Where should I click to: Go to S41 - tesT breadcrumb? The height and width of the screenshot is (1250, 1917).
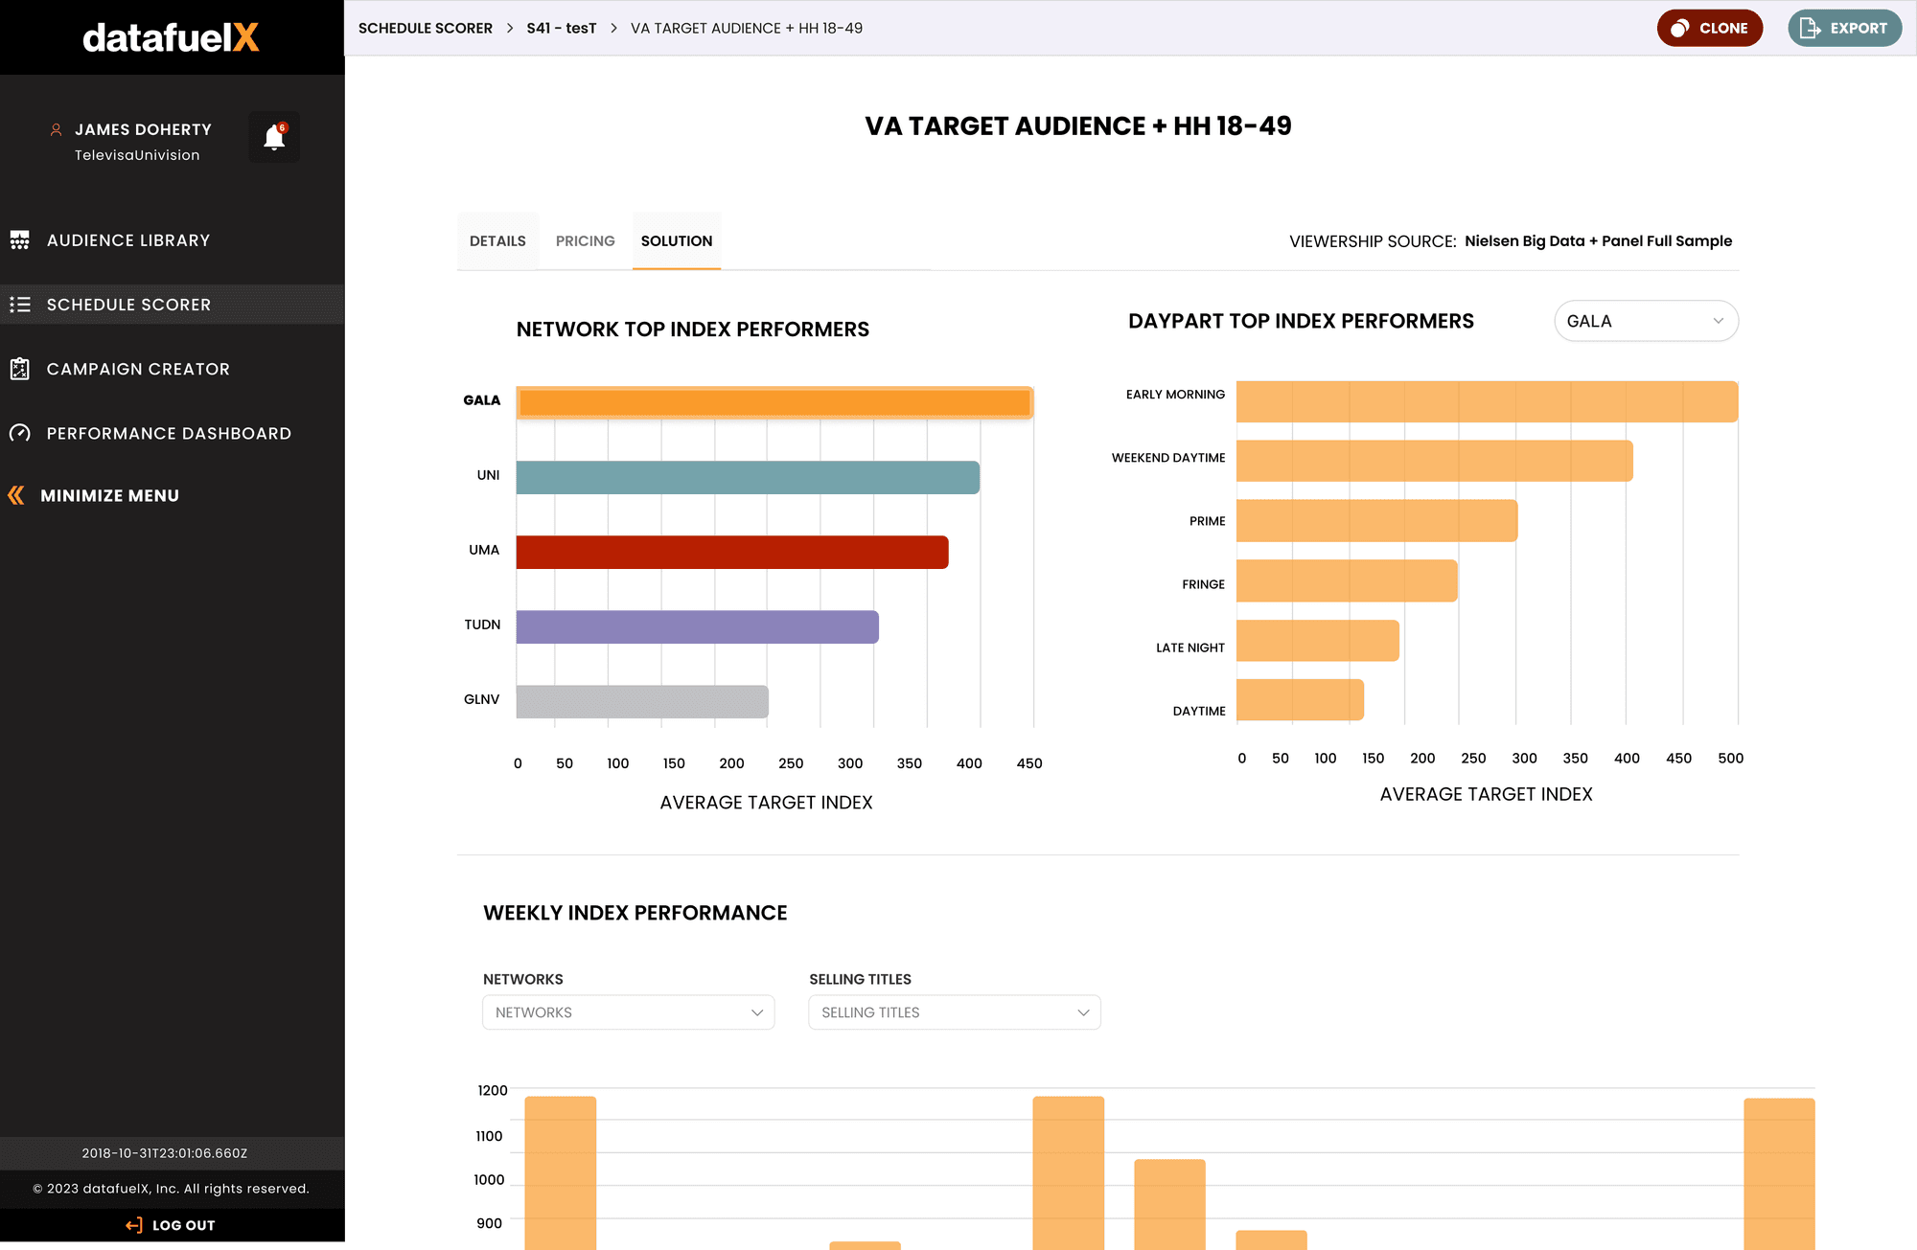click(x=562, y=29)
